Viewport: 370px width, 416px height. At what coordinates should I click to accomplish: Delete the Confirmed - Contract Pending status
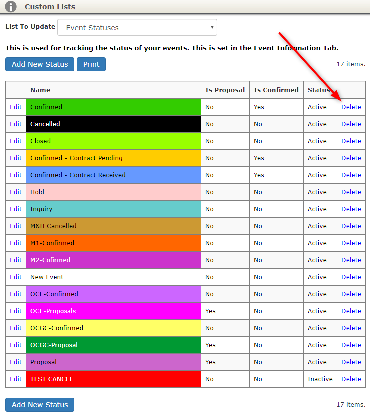351,158
